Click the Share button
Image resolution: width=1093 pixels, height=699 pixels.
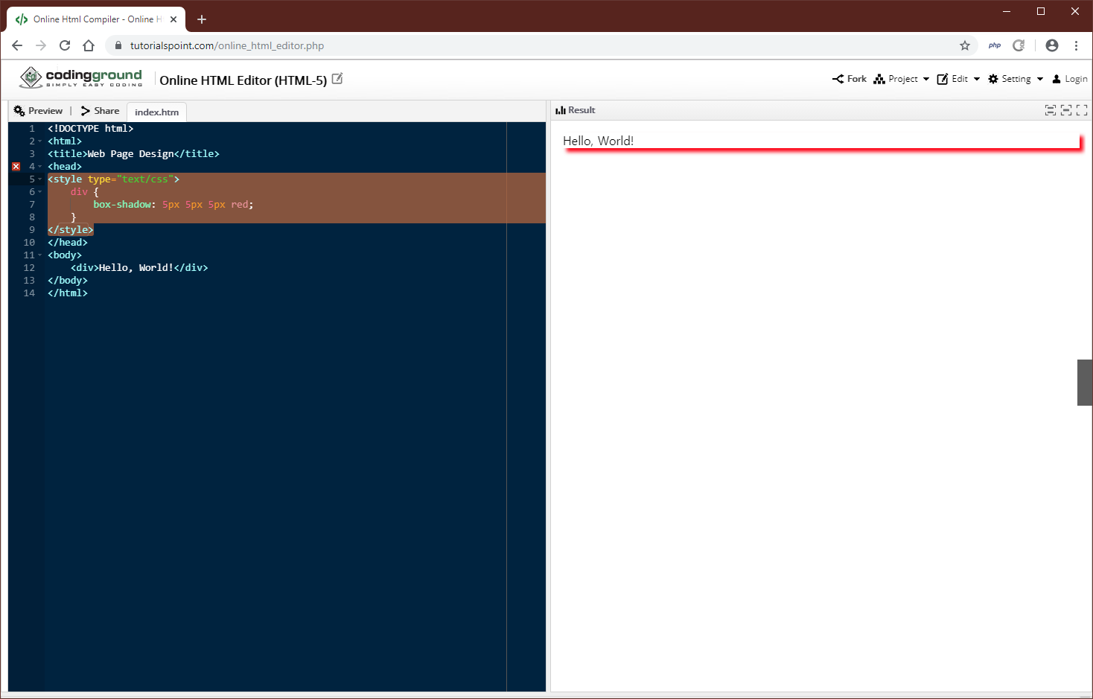[100, 111]
